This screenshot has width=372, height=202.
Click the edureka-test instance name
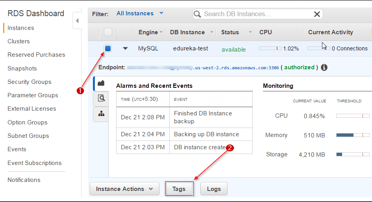pos(191,48)
